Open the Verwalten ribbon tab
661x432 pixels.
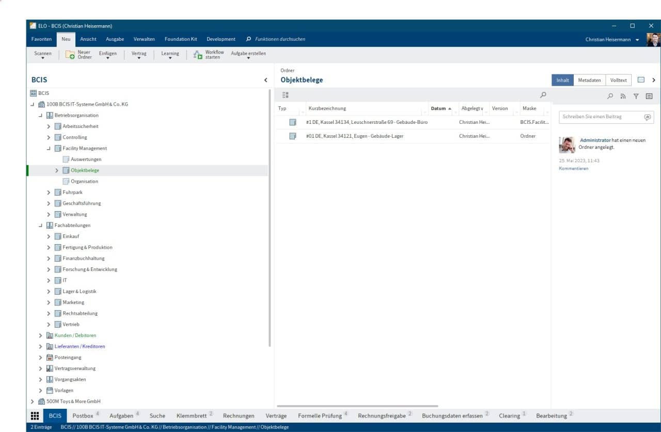point(144,39)
